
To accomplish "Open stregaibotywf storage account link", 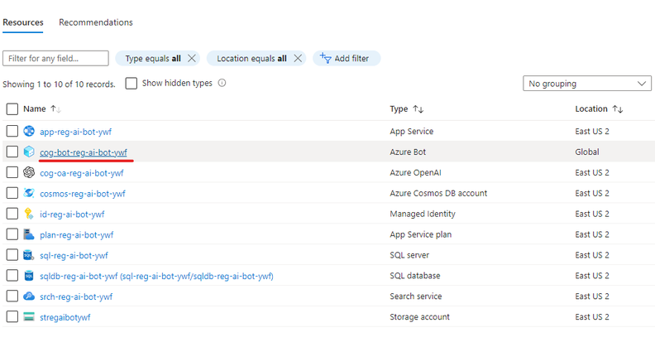I will coord(65,317).
